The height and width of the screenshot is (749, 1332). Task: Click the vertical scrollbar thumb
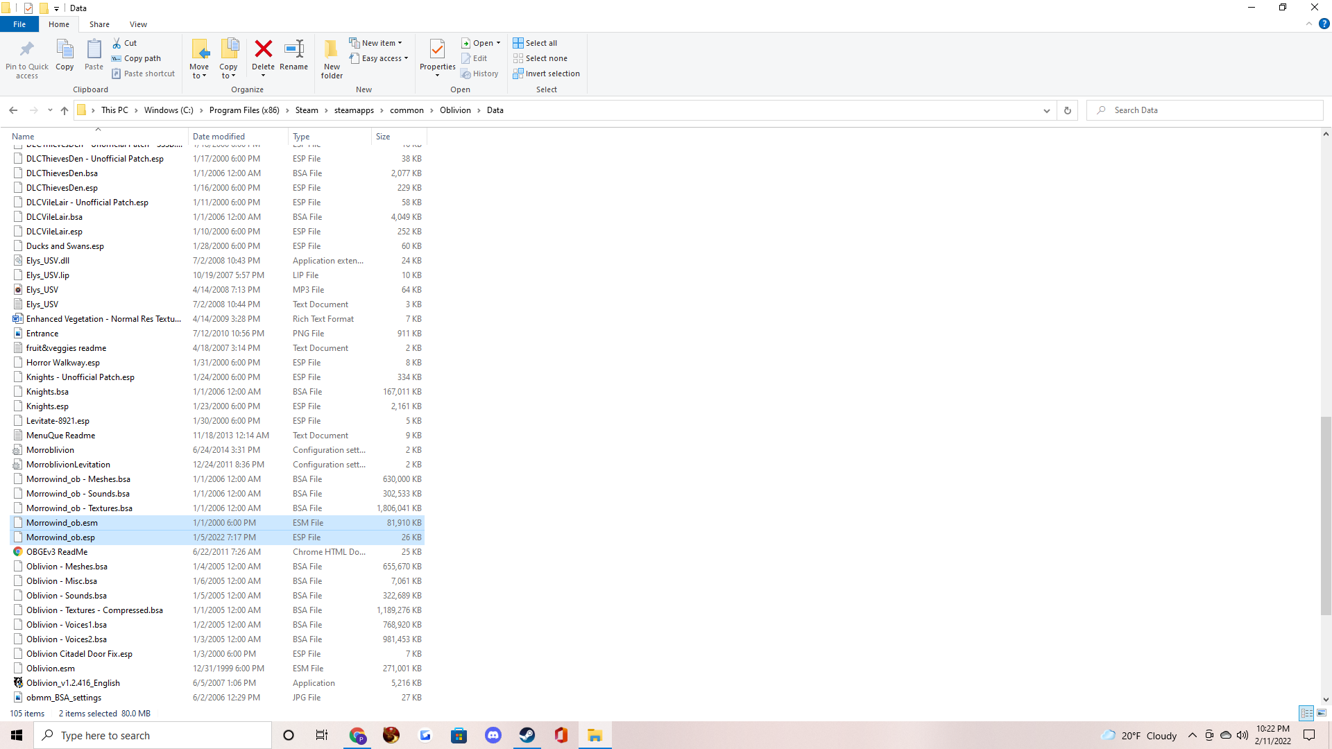(1326, 516)
